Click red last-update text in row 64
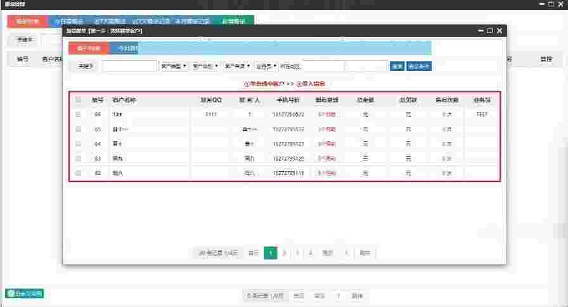This screenshot has height=307, width=568. (x=326, y=144)
